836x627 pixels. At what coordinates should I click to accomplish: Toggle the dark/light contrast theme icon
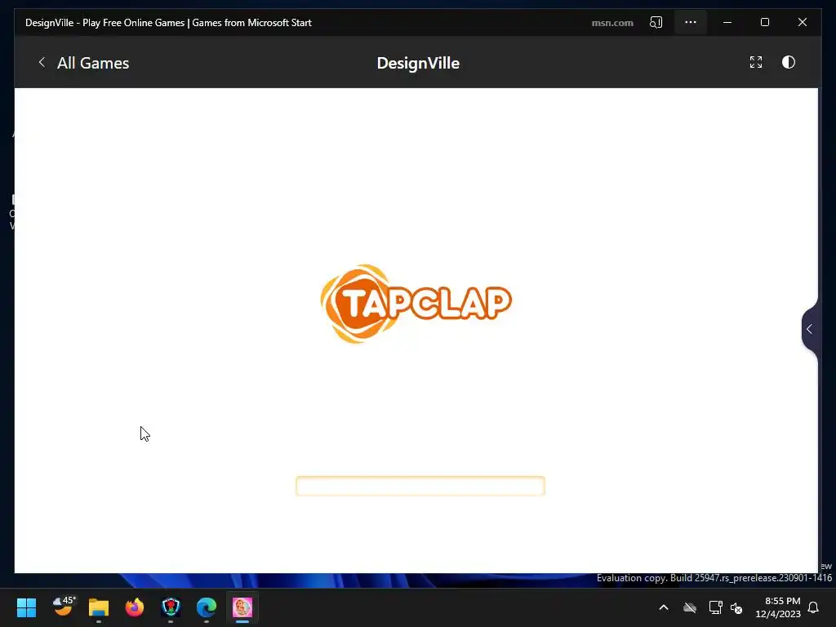788,62
